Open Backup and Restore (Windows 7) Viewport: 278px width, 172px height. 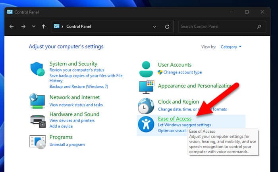(x=79, y=87)
